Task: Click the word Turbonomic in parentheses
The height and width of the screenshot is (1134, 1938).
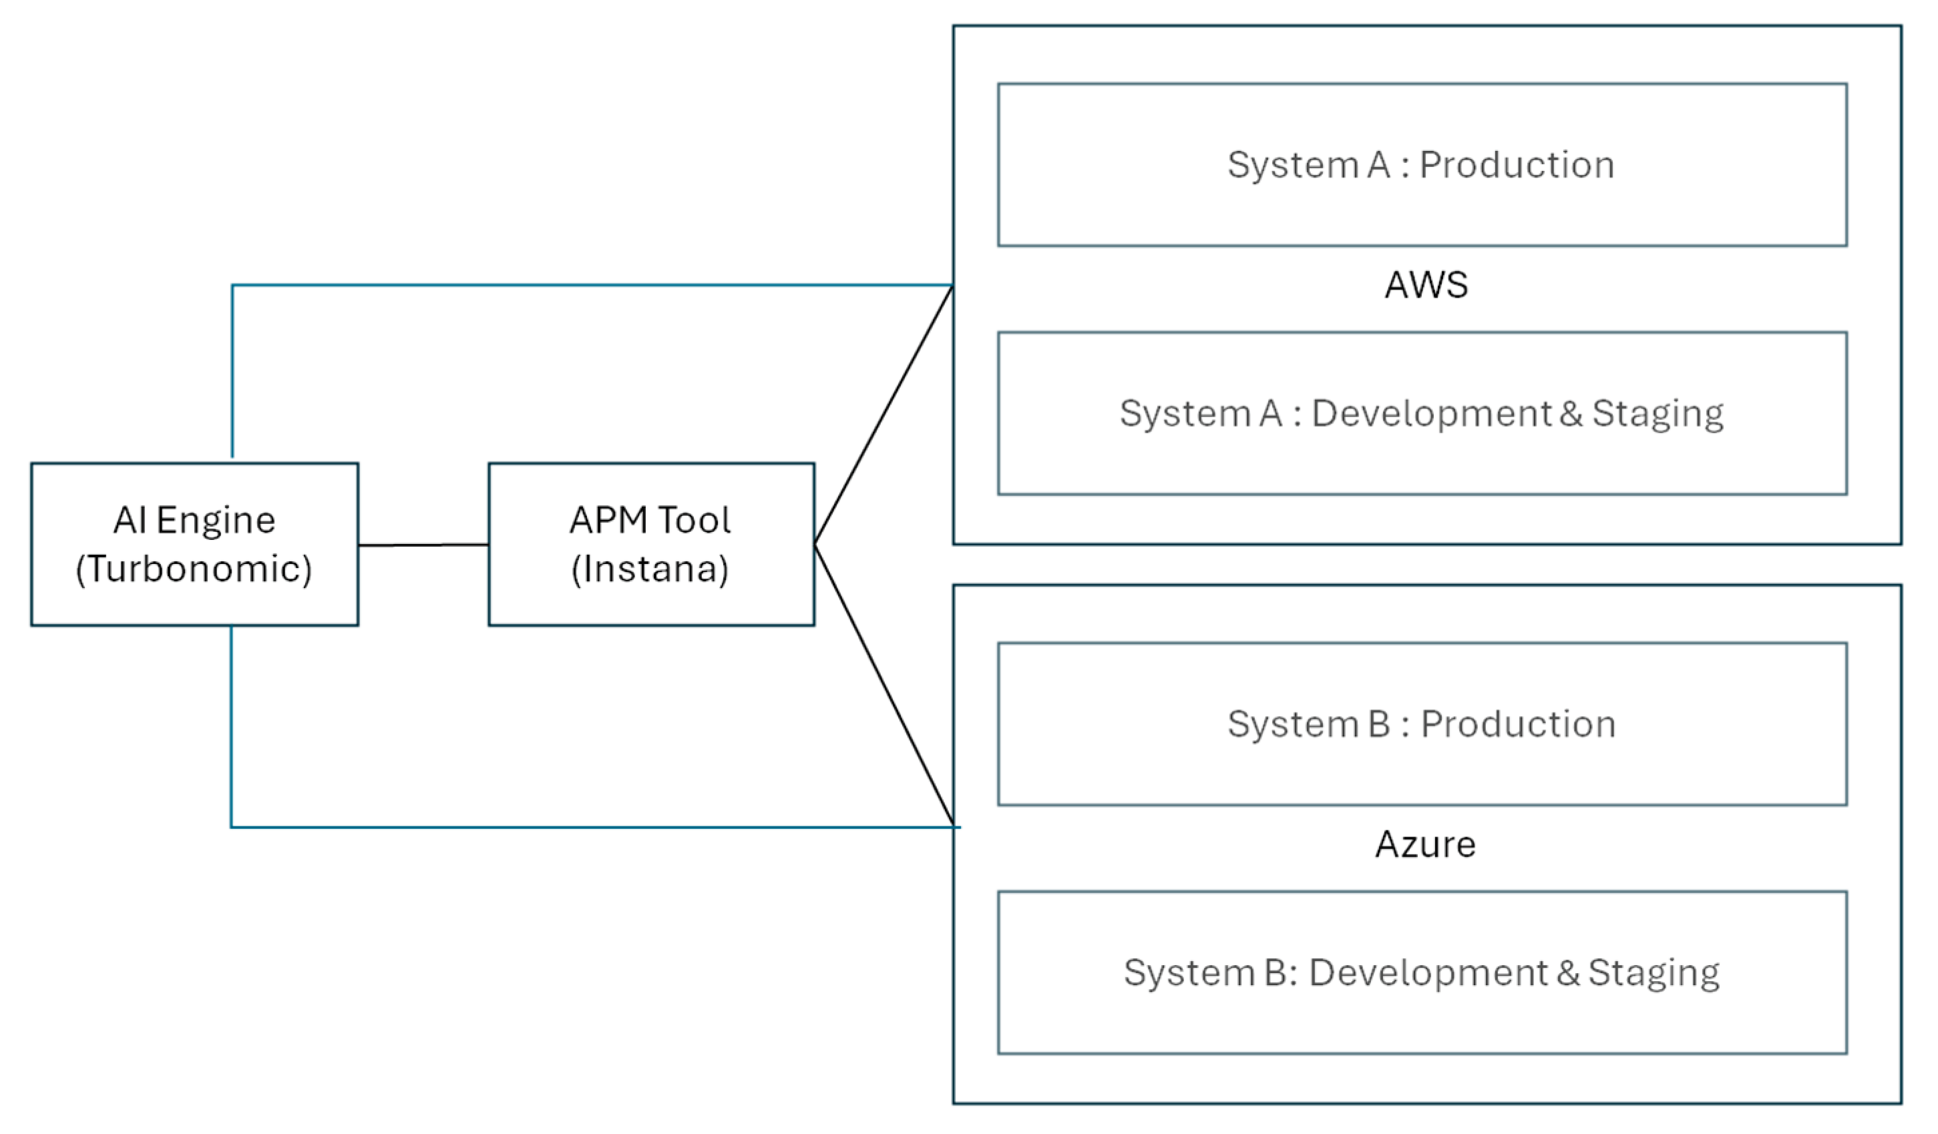Action: click(194, 569)
